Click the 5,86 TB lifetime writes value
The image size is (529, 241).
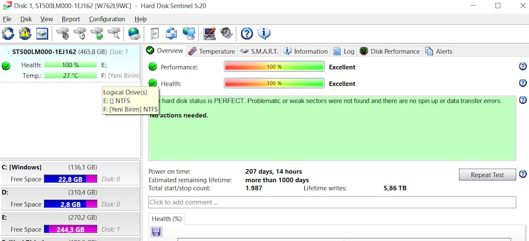(x=395, y=188)
